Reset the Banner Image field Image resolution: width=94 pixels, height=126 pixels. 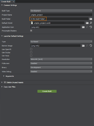91,46
